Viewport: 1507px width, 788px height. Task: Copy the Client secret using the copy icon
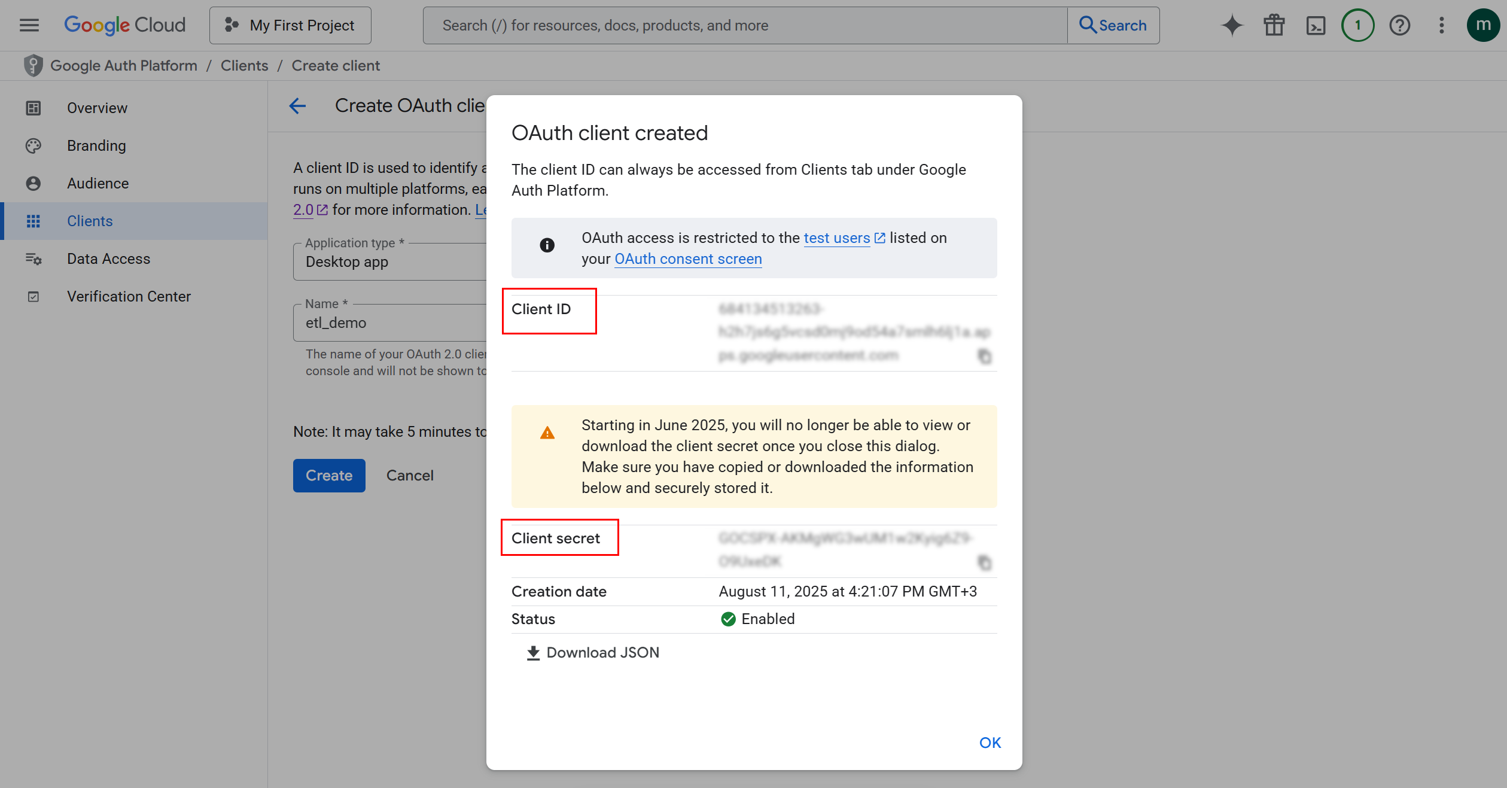pyautogui.click(x=984, y=562)
